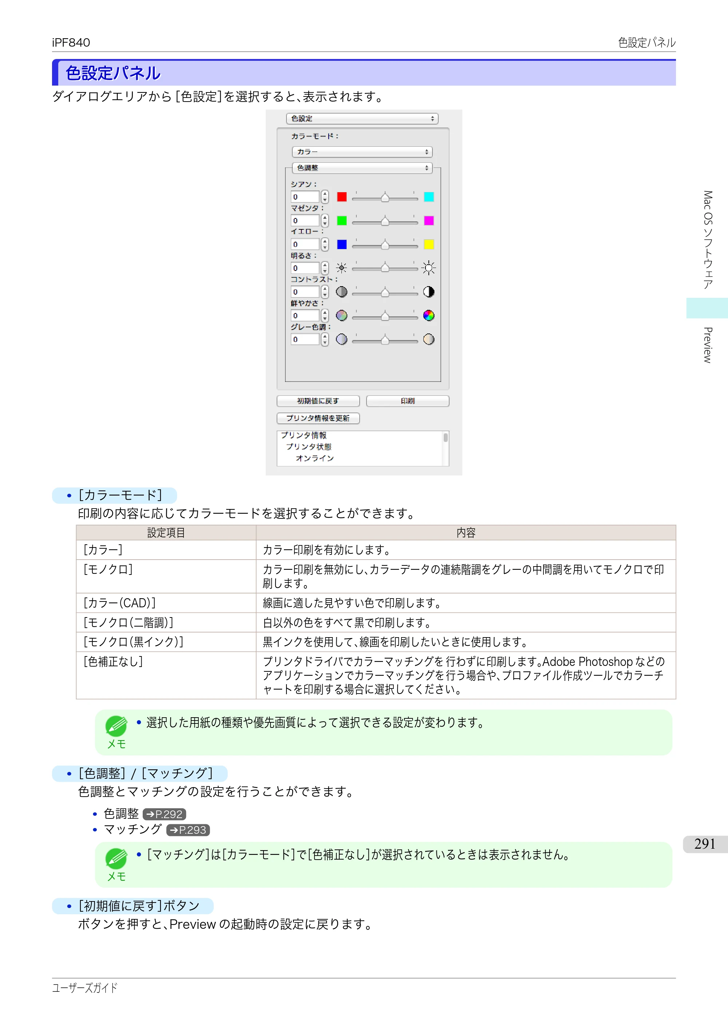The image size is (728, 1030).
Task: Click the Mac OS ソフトウェア side tab label
Action: tap(707, 240)
